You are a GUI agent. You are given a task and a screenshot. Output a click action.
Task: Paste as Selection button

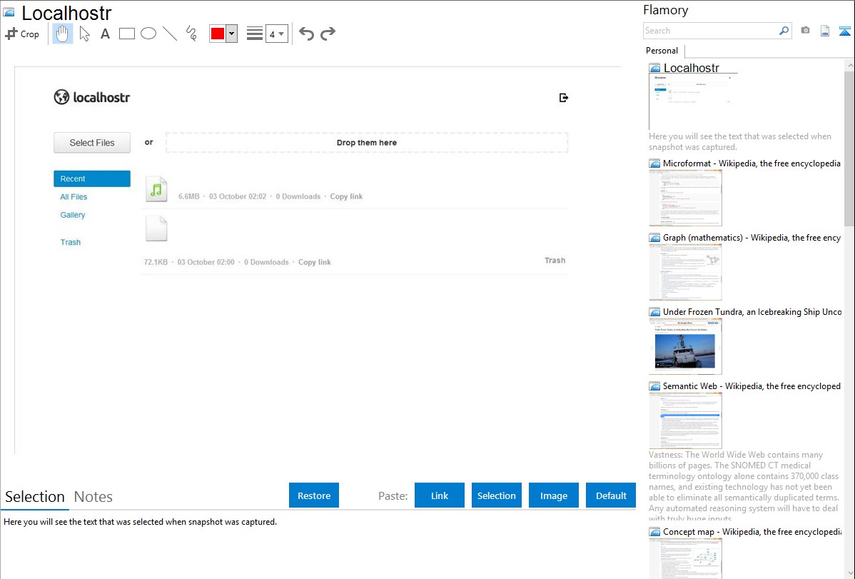(497, 495)
